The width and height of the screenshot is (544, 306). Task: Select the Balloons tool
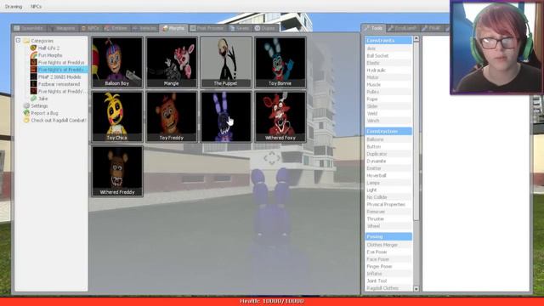tap(388, 139)
